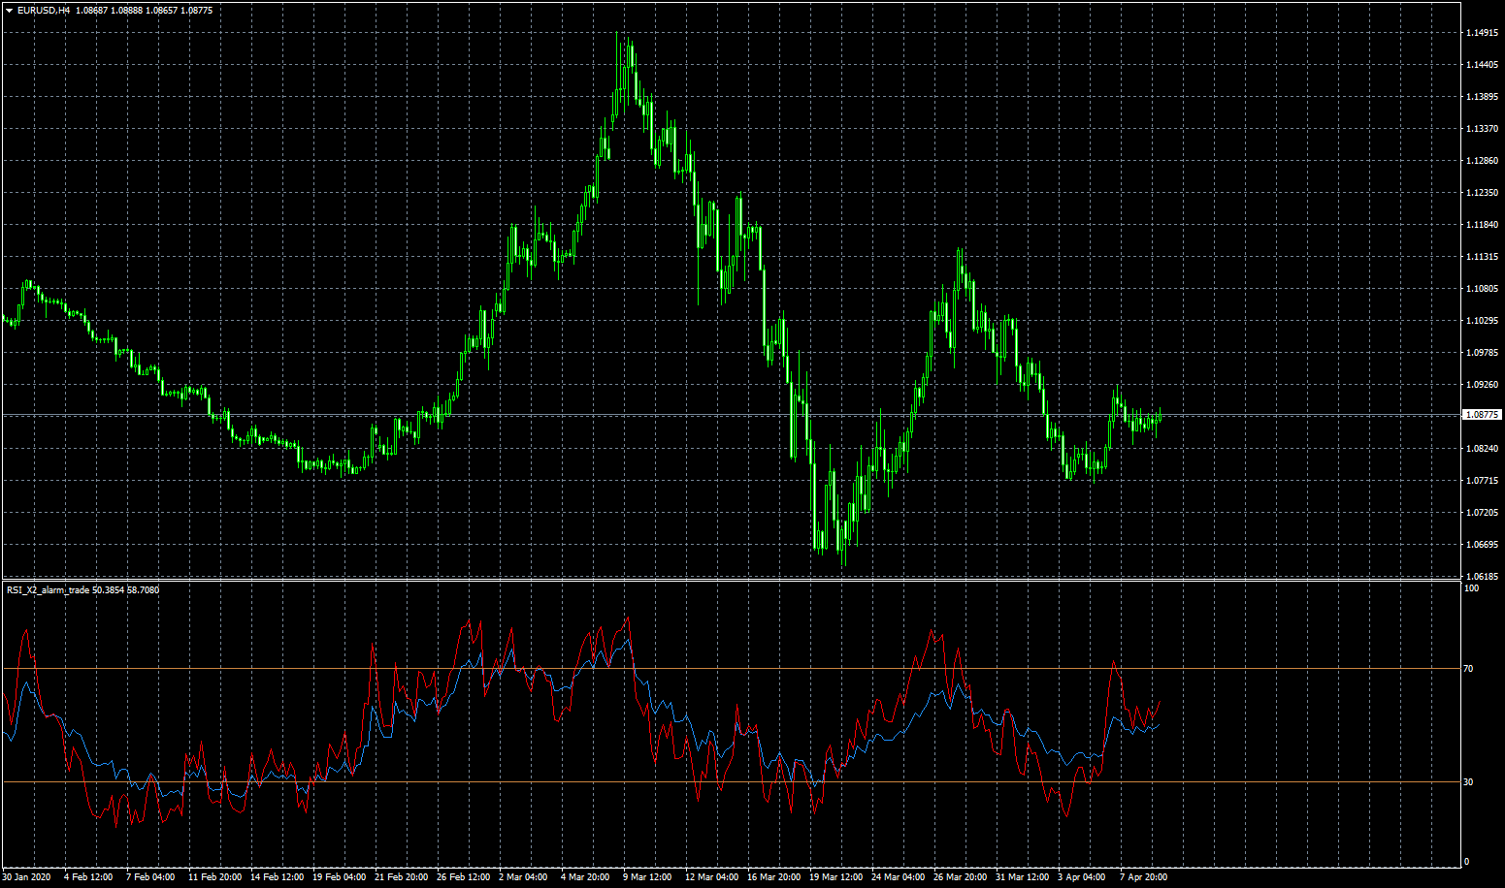Click the OHLC values 1.08687 1.08888 1.08657 1.08775
Image resolution: width=1505 pixels, height=888 pixels.
144,11
